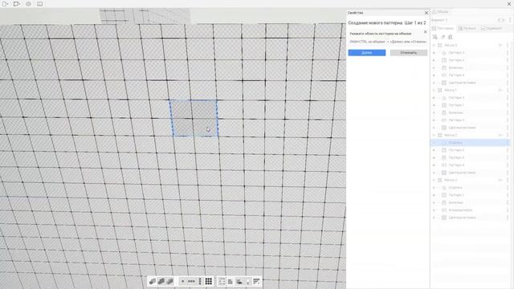
Task: Click the document page icon in bottom toolbar
Action: pos(230,282)
